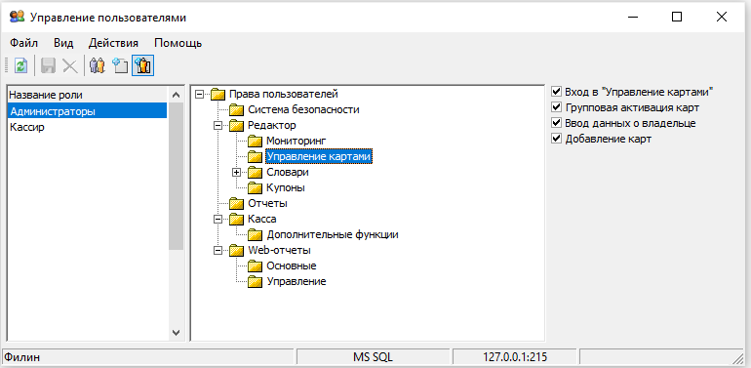Screen dimensions: 751x368
Task: Click the folder icon beside Основные
Action: point(255,266)
